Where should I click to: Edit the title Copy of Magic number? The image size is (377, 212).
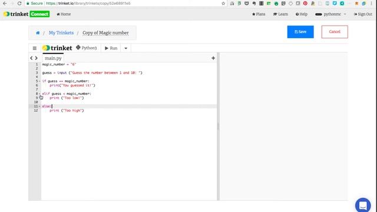pos(105,33)
